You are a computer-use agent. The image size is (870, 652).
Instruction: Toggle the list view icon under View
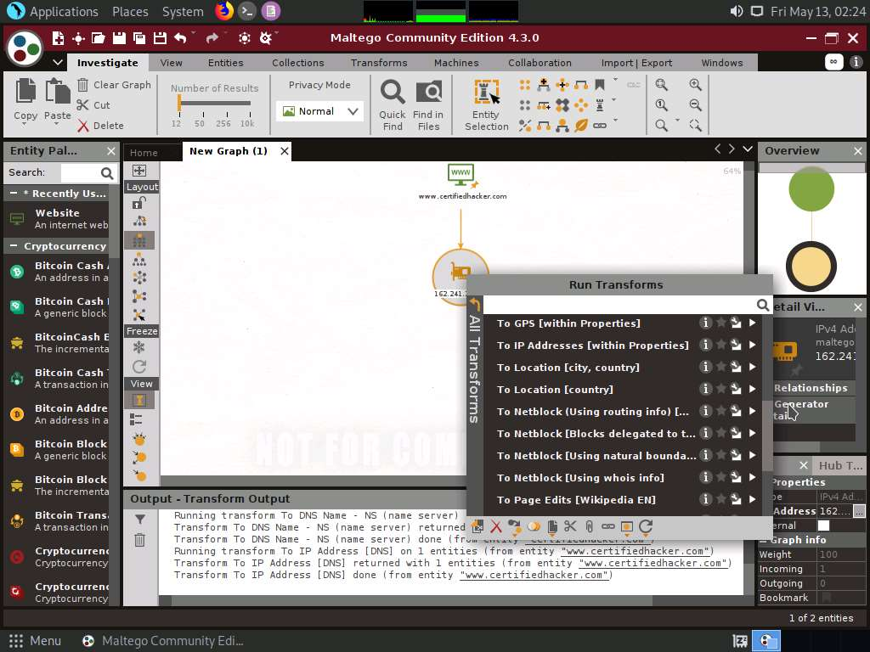[x=137, y=419]
